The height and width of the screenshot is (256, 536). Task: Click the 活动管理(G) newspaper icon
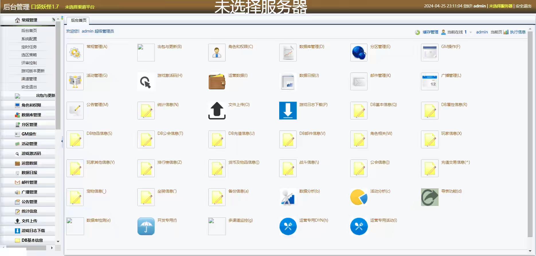pyautogui.click(x=75, y=81)
